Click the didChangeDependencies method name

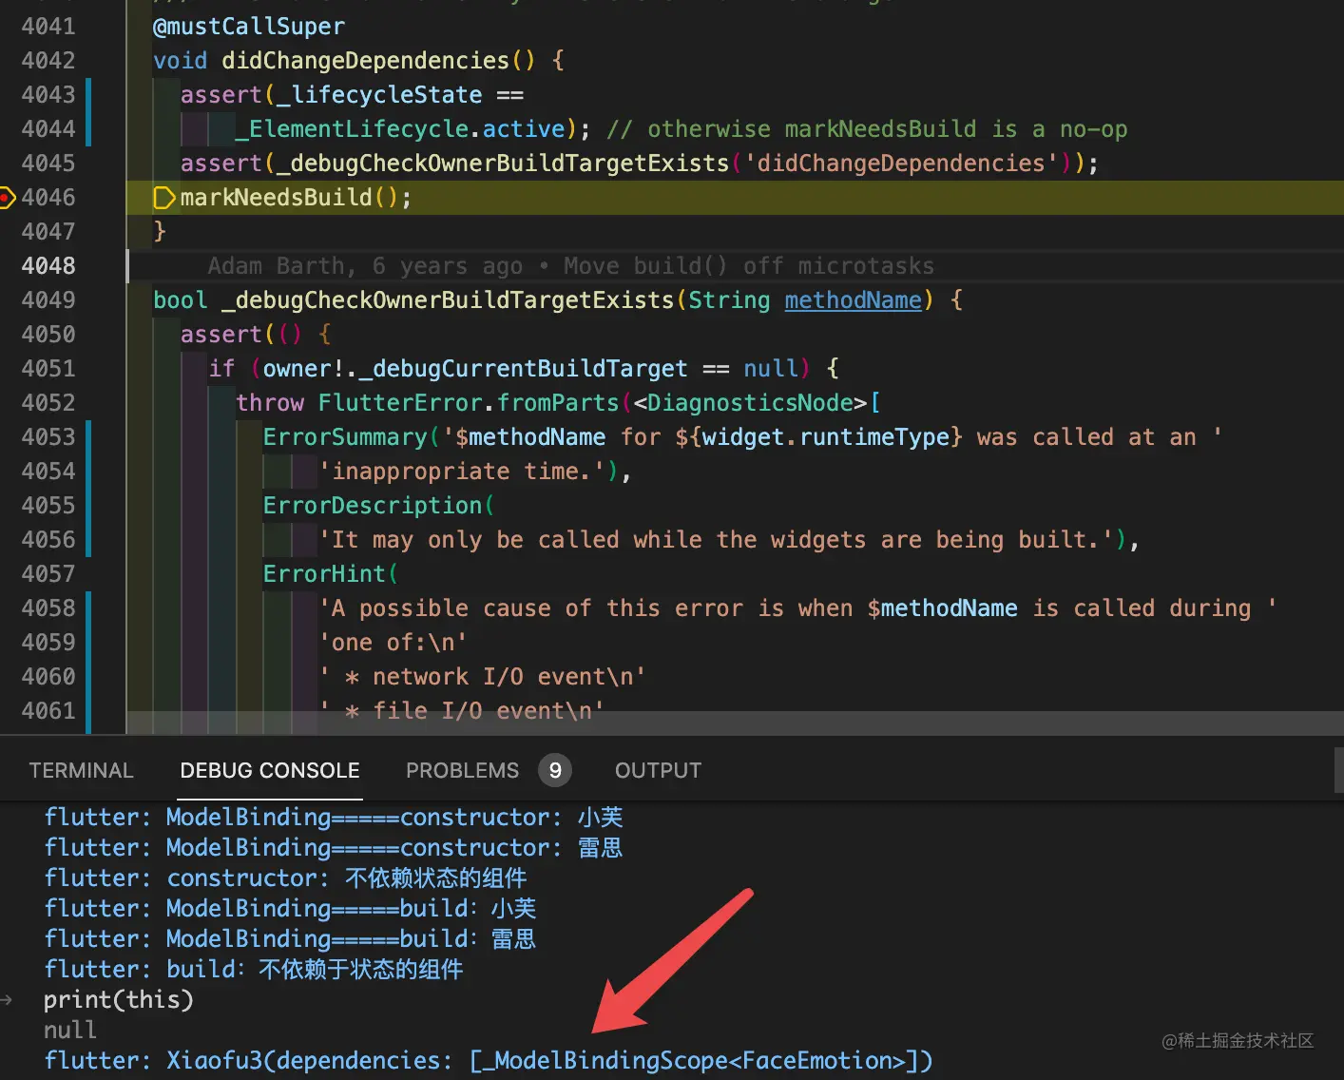[x=365, y=61]
